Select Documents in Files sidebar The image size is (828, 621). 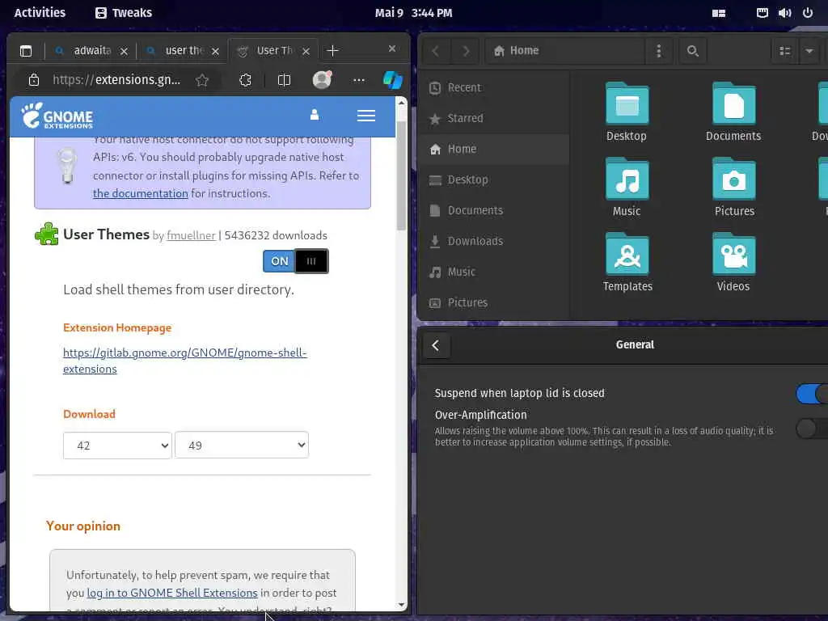pos(494,210)
